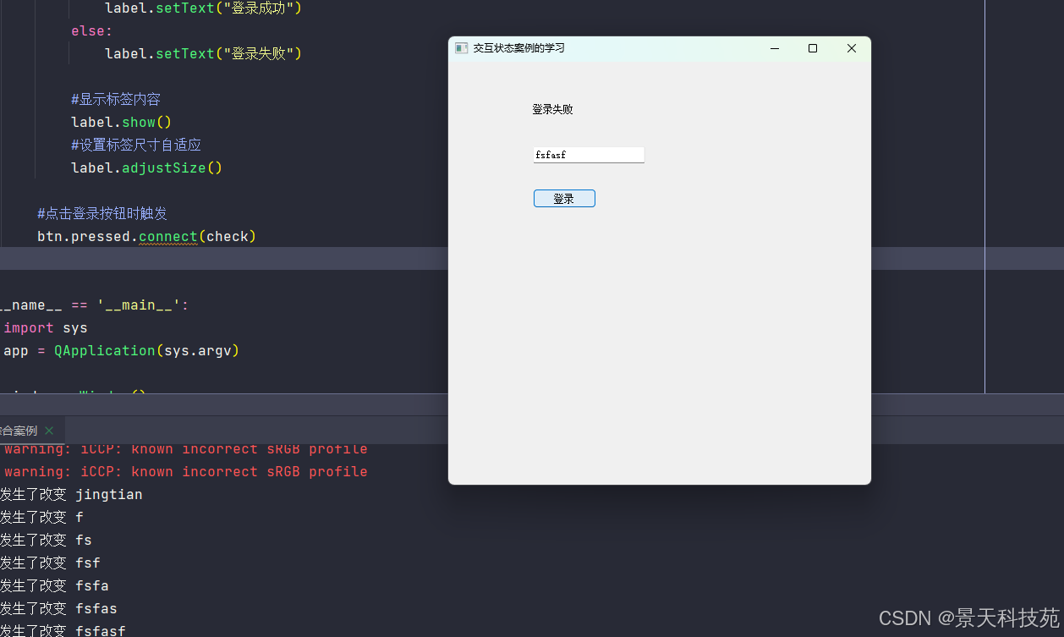Click the comment #设置标签尺寸自适应

point(136,145)
